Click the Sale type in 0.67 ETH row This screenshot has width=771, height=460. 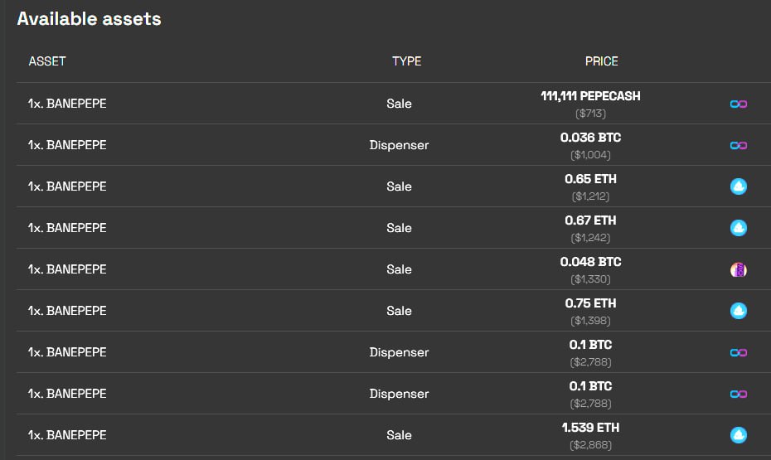coord(399,228)
